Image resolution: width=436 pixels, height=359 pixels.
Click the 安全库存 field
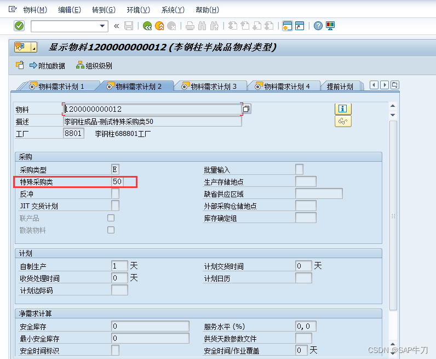tap(150, 326)
